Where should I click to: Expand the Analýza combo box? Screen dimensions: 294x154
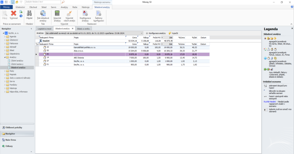coord(141,33)
